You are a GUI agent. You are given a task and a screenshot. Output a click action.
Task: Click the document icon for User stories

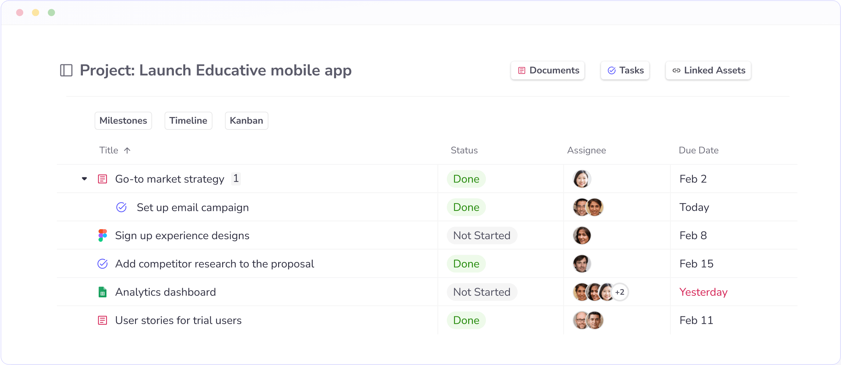102,320
